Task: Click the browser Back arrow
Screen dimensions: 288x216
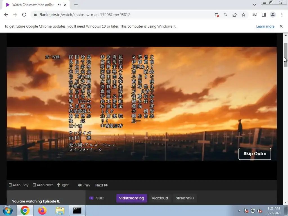Action: (x=6, y=15)
